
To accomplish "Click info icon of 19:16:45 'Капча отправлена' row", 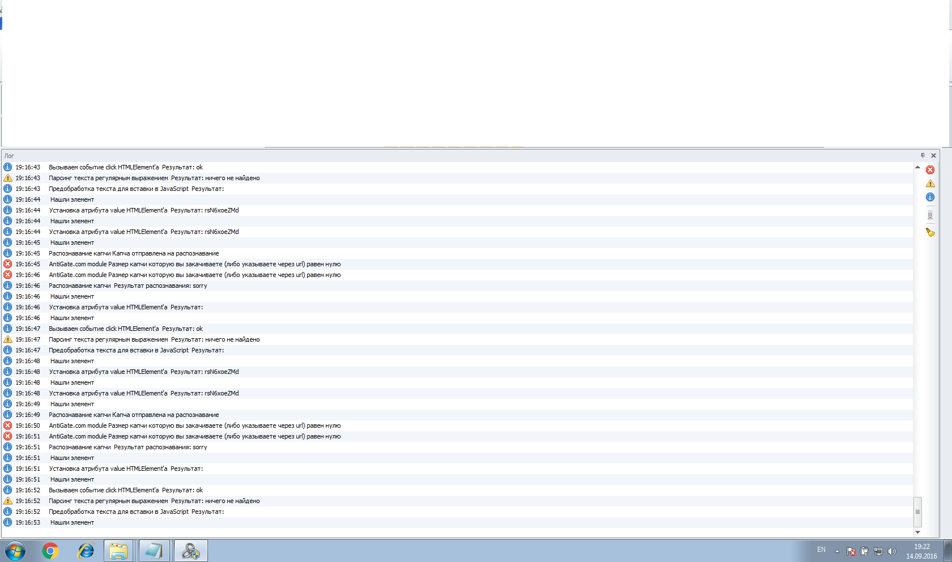I will click(8, 253).
